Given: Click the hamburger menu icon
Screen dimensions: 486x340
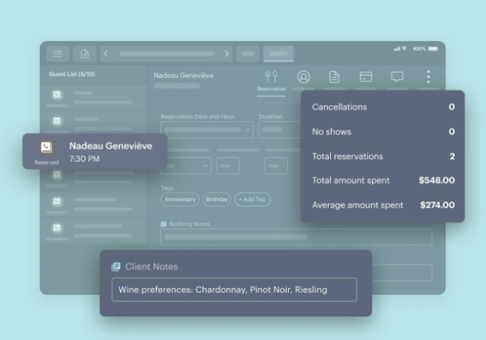Looking at the screenshot, I should (x=58, y=54).
